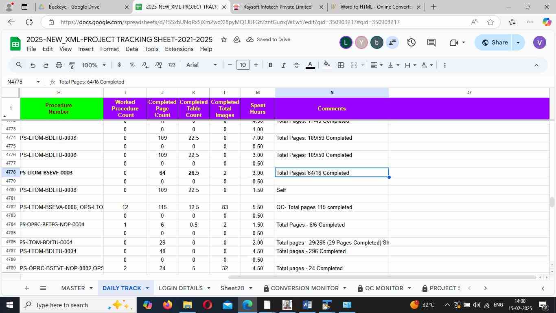Open the Insert menu
Image resolution: width=556 pixels, height=313 pixels.
pos(86,49)
